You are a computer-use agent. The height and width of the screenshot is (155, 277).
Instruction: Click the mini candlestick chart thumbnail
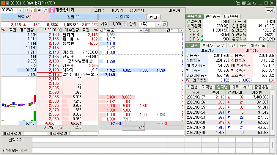click(19, 99)
